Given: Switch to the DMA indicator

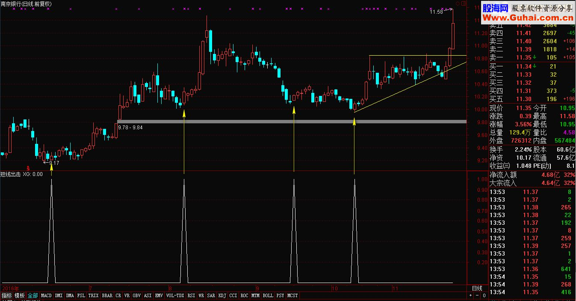Looking at the screenshot, I should 70,295.
